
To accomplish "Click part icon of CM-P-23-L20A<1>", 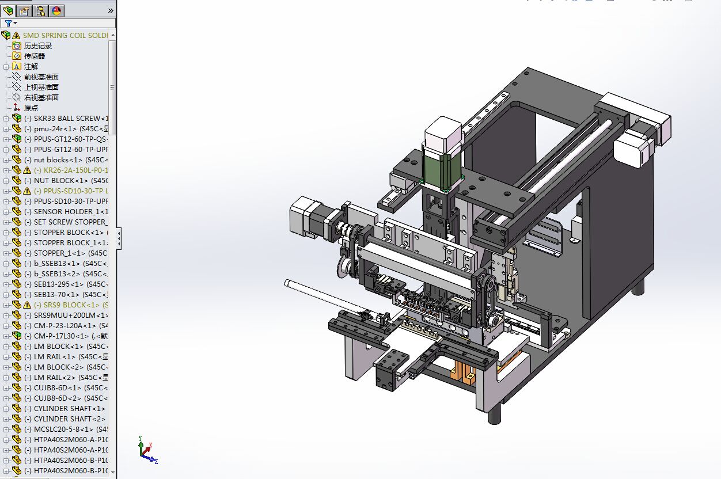I will [x=17, y=325].
